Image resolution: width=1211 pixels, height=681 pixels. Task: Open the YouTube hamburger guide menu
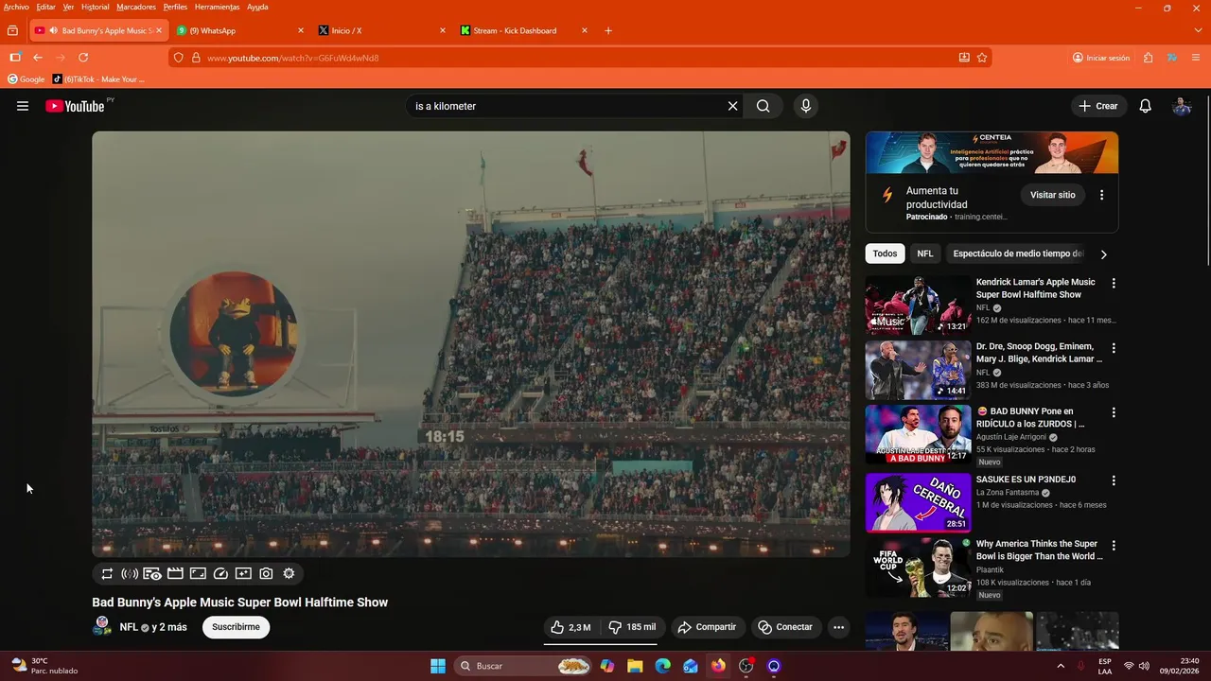click(23, 106)
